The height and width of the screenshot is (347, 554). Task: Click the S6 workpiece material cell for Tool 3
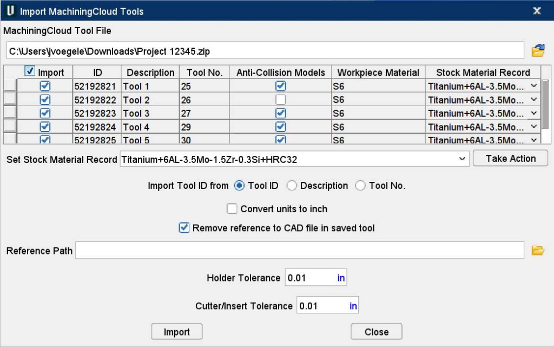378,114
